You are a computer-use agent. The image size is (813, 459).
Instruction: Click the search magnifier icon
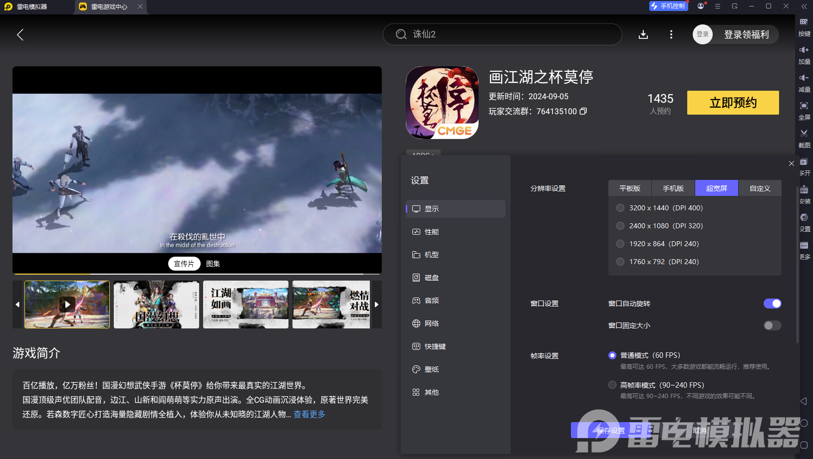[401, 34]
